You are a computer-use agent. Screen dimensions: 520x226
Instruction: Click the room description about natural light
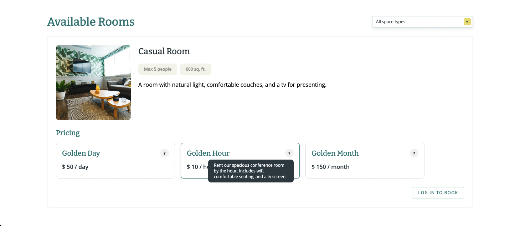232,85
